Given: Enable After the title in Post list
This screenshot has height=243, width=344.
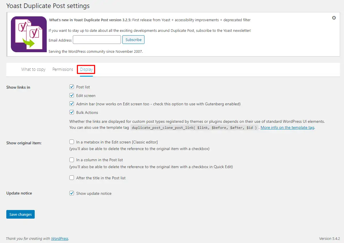Looking at the screenshot, I should (x=72, y=178).
